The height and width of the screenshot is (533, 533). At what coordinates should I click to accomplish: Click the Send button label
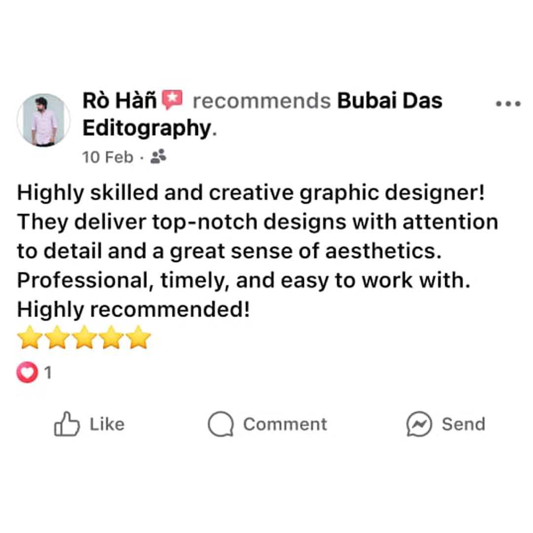coord(463,424)
